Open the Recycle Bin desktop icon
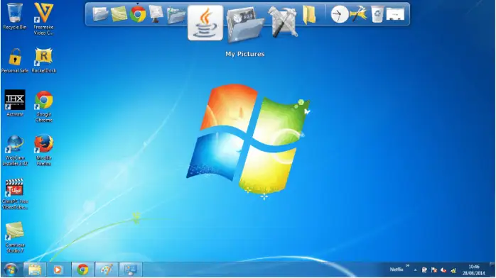The image size is (496, 278). (x=14, y=16)
